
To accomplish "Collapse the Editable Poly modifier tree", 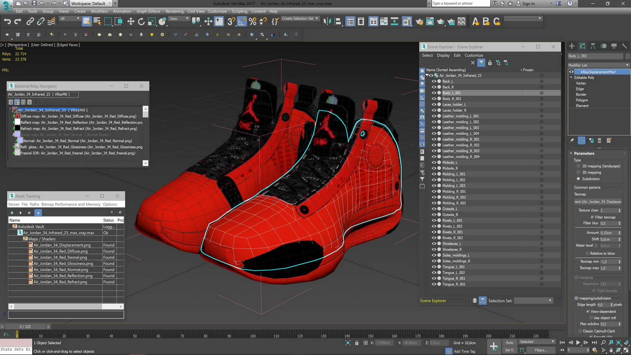I will [x=571, y=78].
